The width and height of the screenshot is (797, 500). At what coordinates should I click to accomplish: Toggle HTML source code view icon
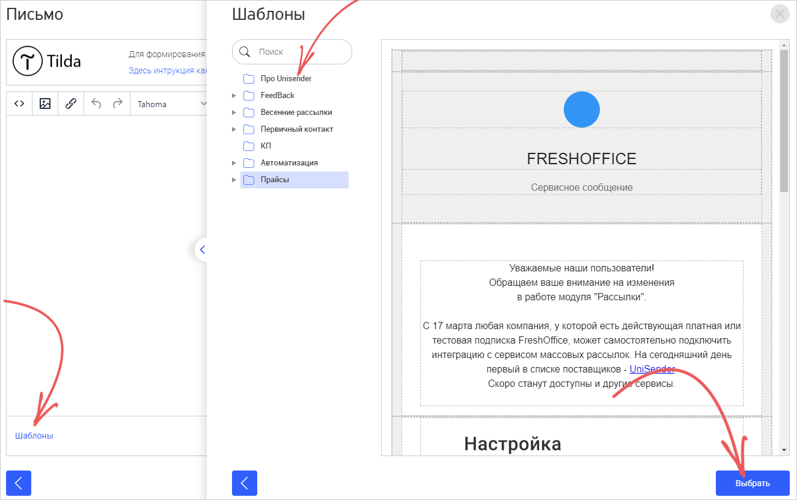tap(19, 103)
